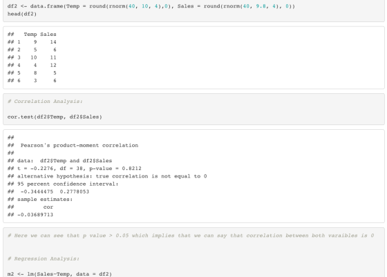Click the line showing p-value = 0.8212

[x=75, y=169]
